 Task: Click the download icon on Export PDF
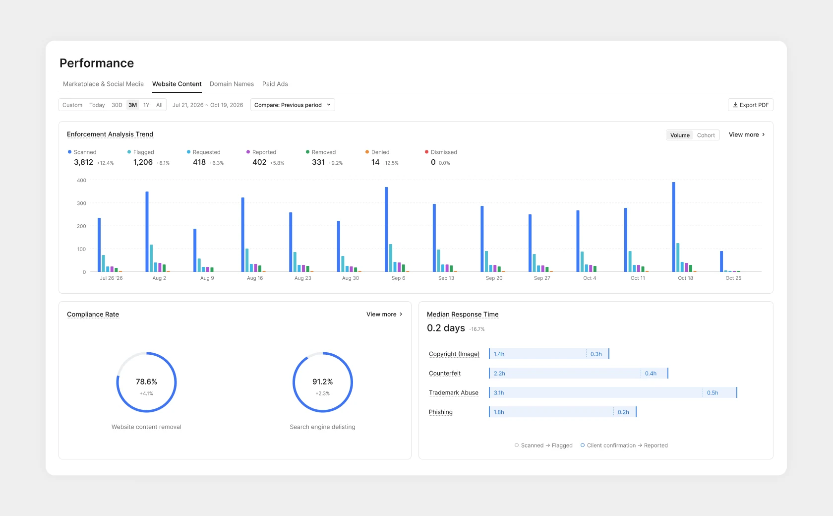(735, 105)
